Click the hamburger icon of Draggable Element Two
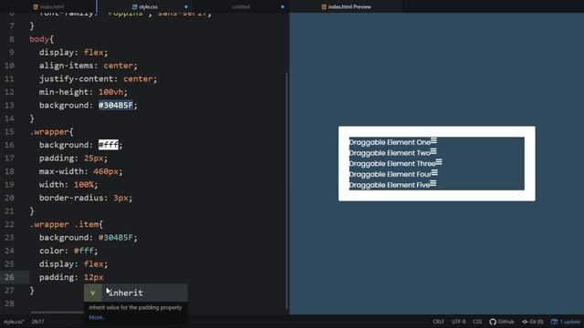 click(433, 151)
